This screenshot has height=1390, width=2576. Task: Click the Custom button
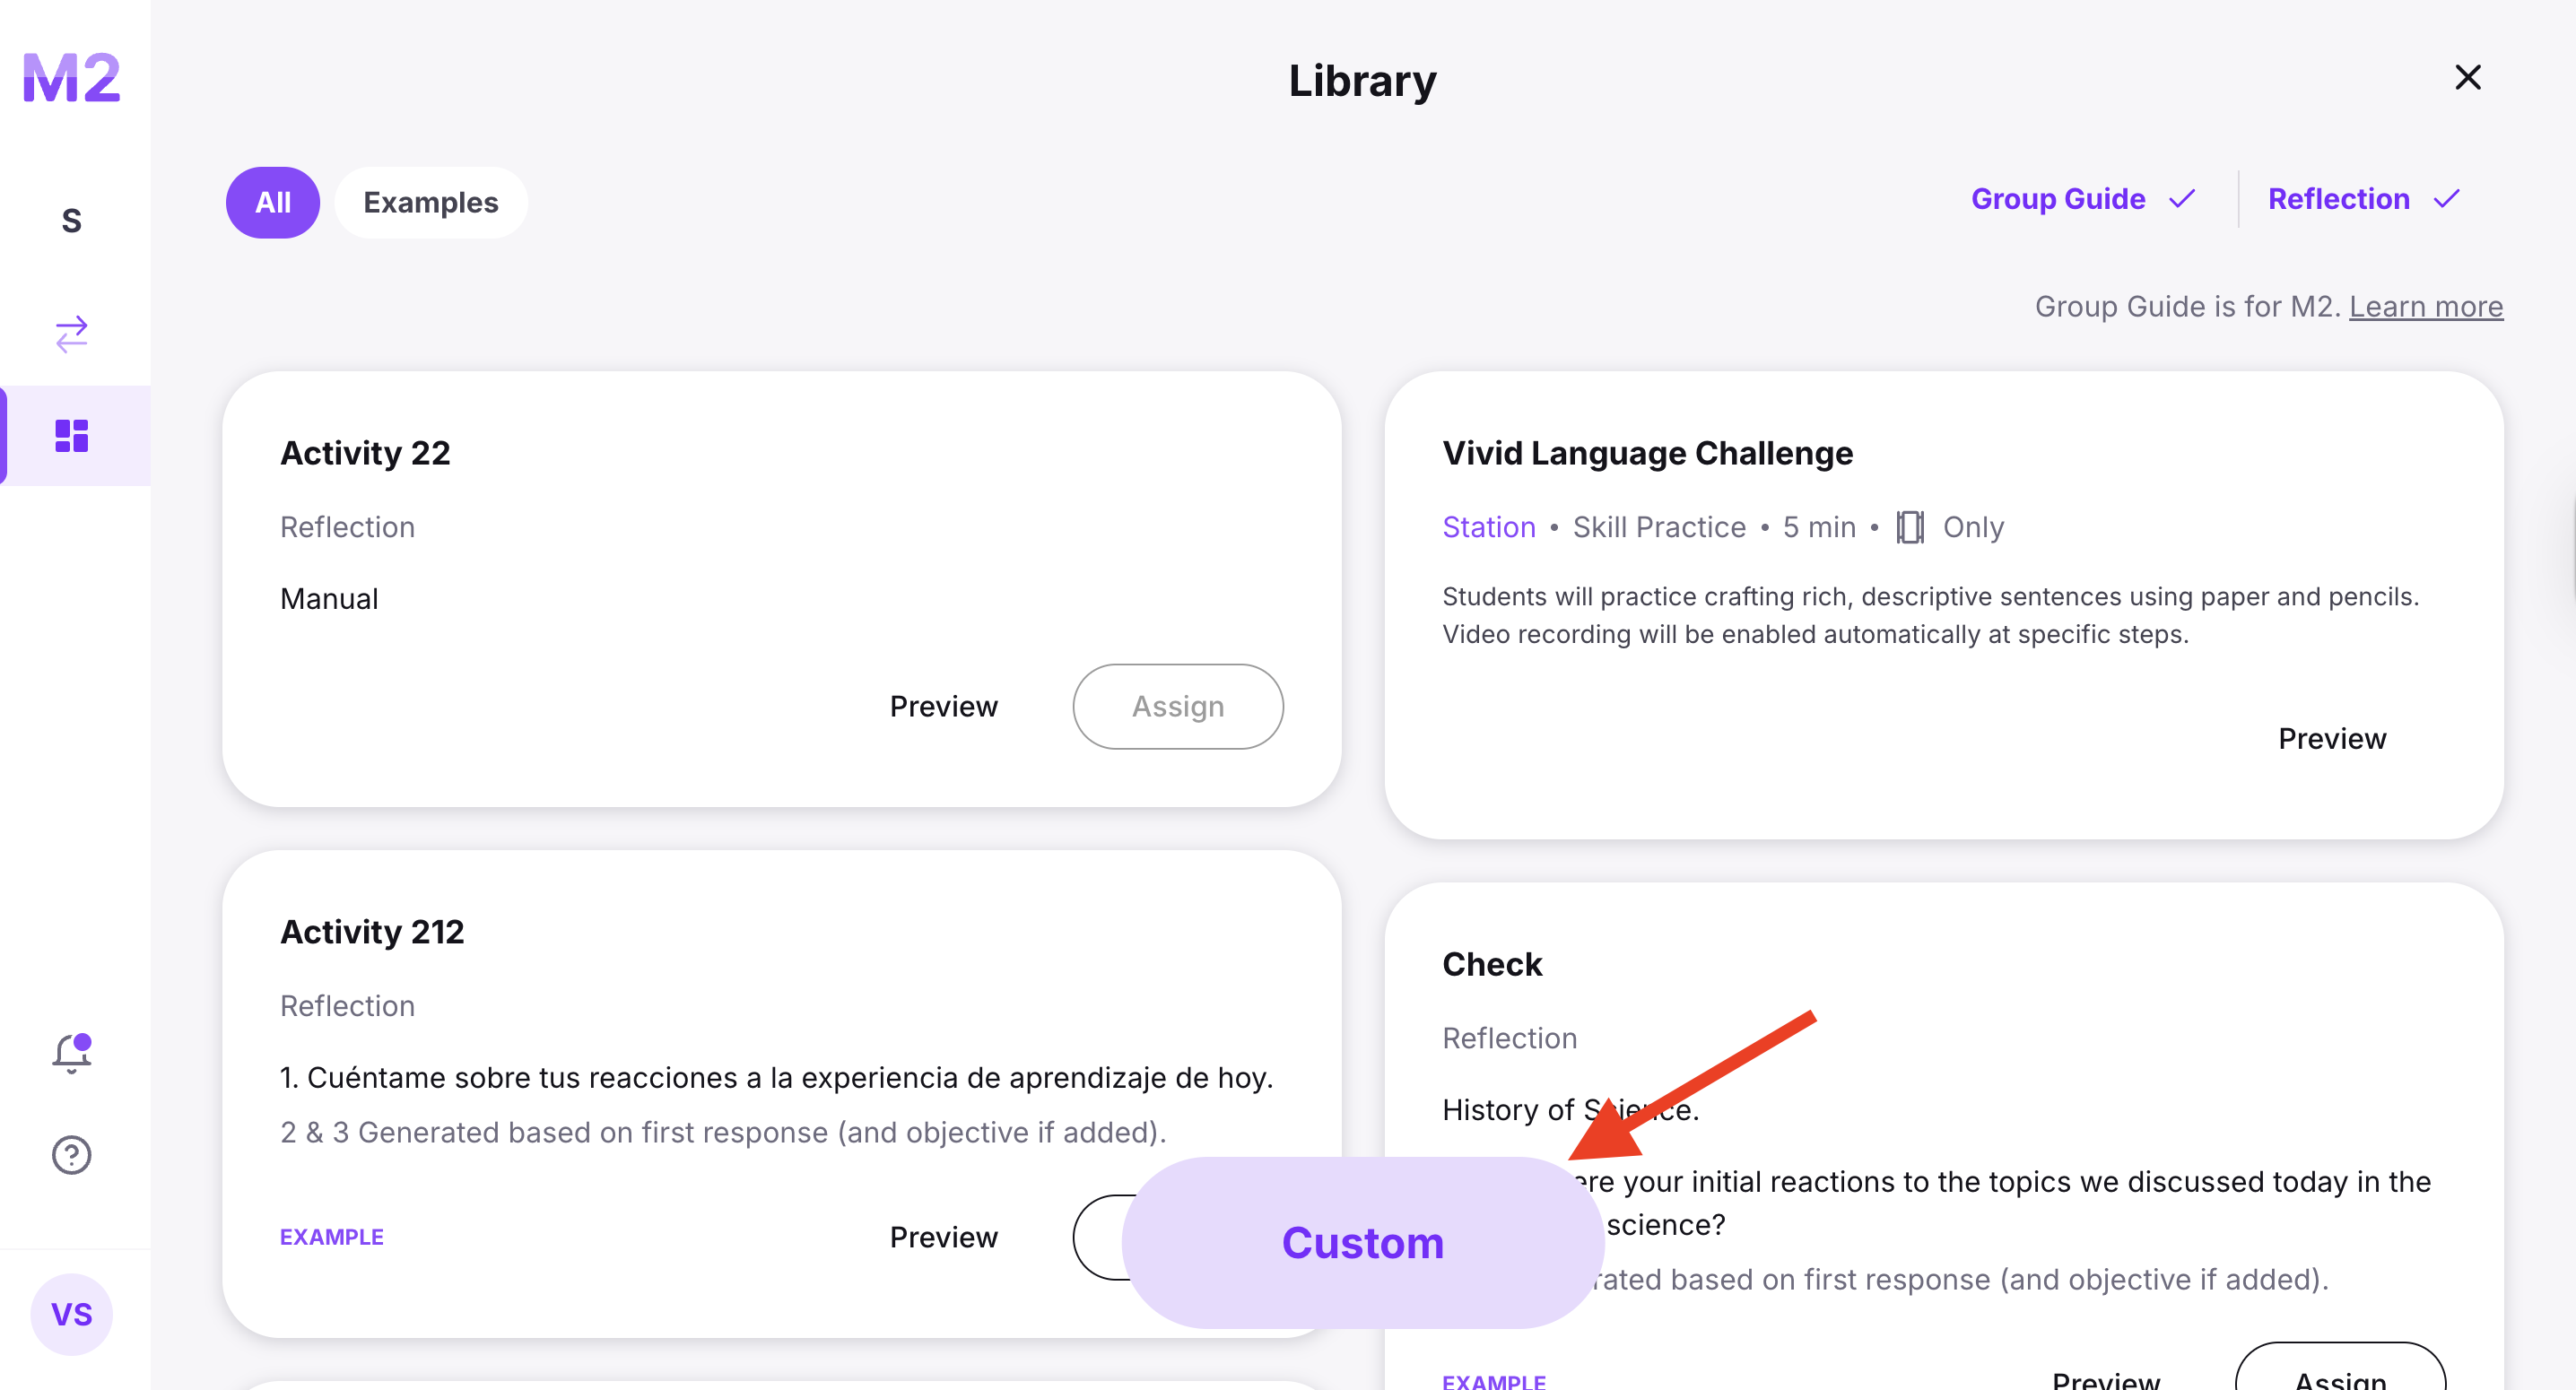click(1362, 1243)
